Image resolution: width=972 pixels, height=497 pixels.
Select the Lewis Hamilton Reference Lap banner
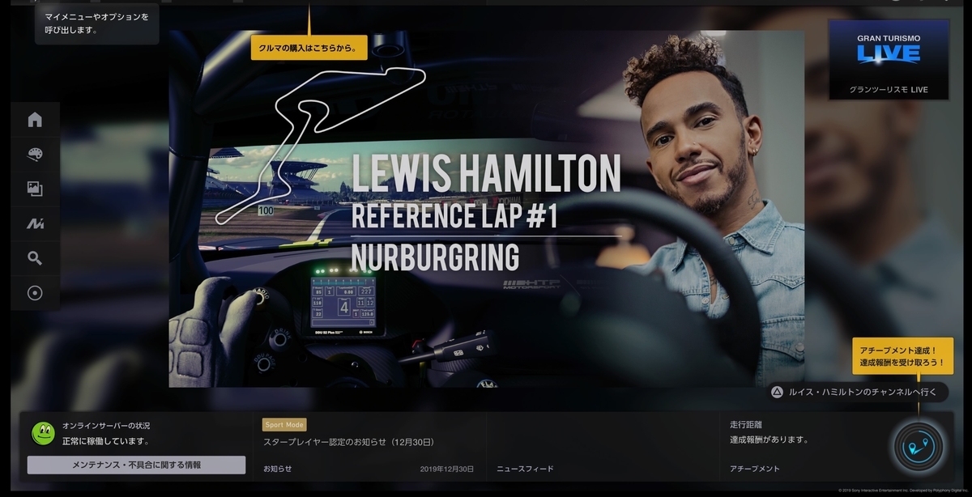(x=486, y=209)
